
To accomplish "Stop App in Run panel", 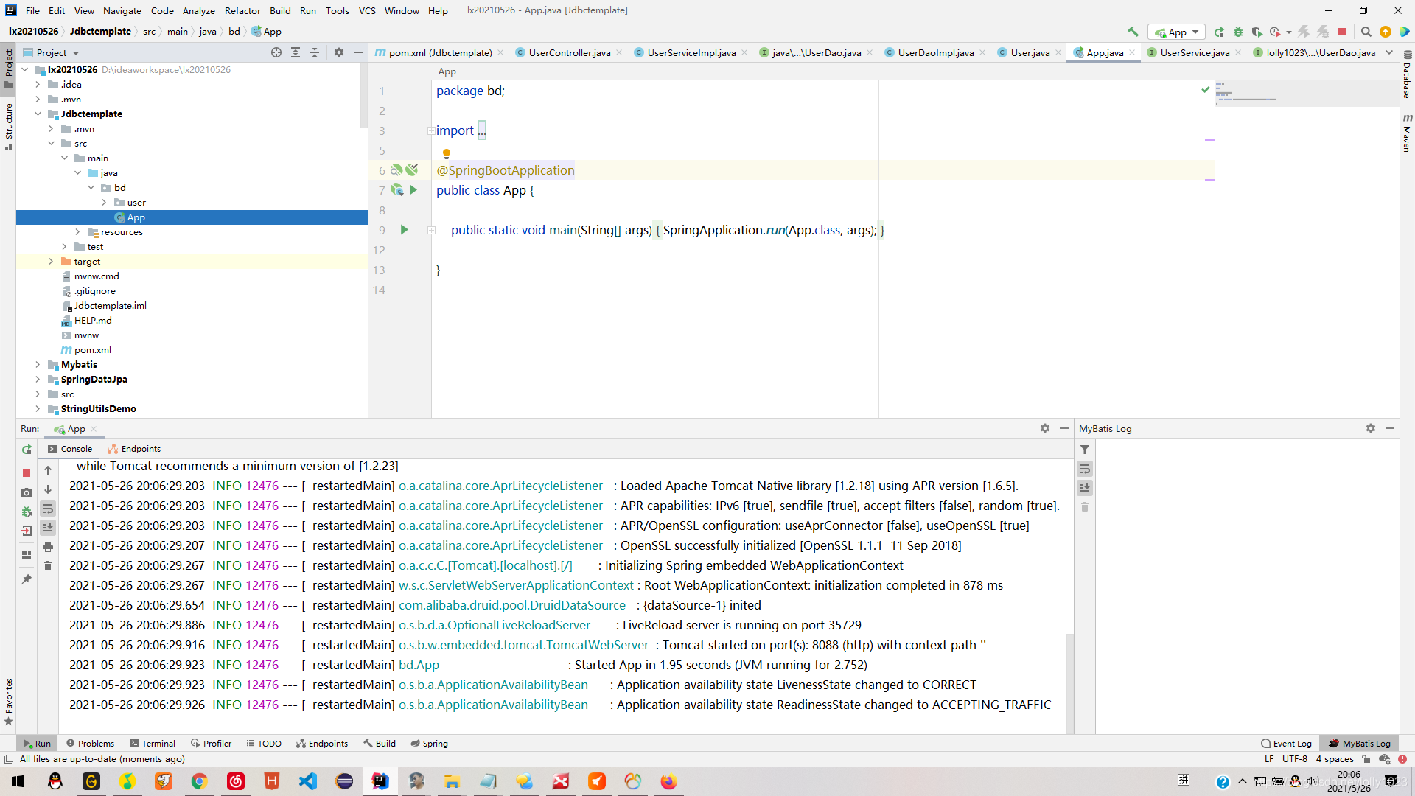I will pyautogui.click(x=27, y=472).
